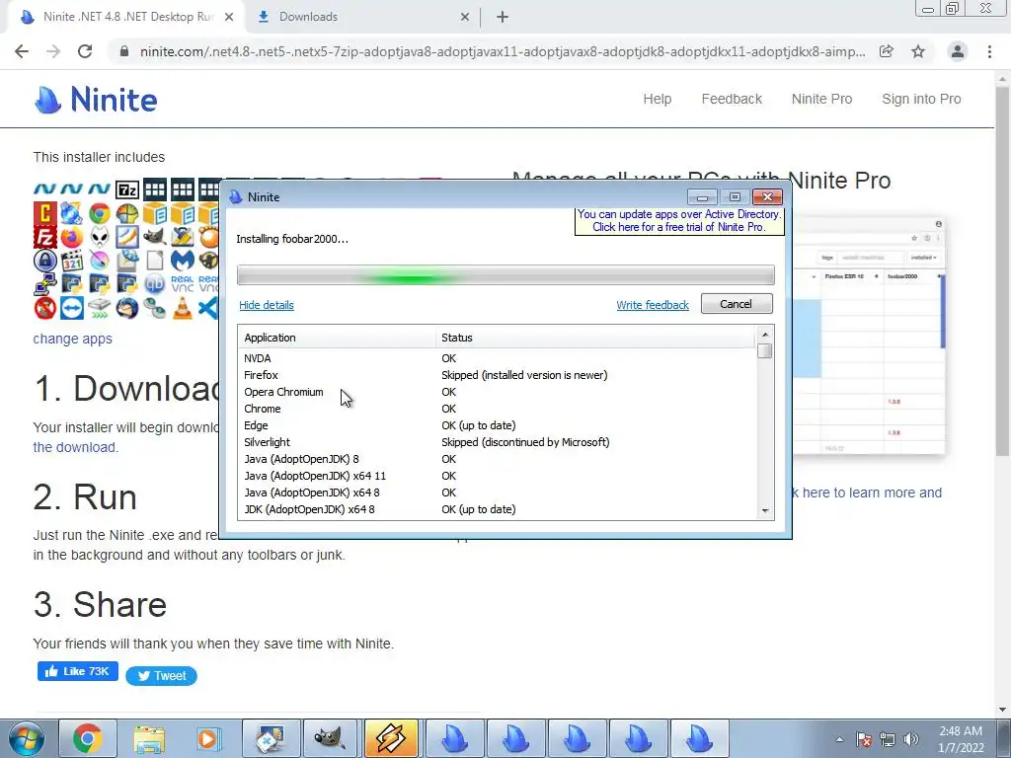
Task: Click the red prohibited-sign icon in app grid
Action: [45, 308]
